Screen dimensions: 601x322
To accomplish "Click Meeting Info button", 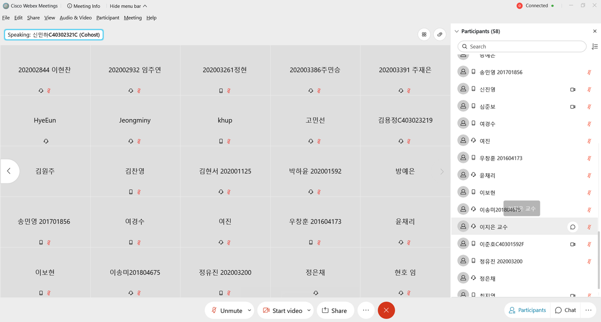I will [x=83, y=6].
